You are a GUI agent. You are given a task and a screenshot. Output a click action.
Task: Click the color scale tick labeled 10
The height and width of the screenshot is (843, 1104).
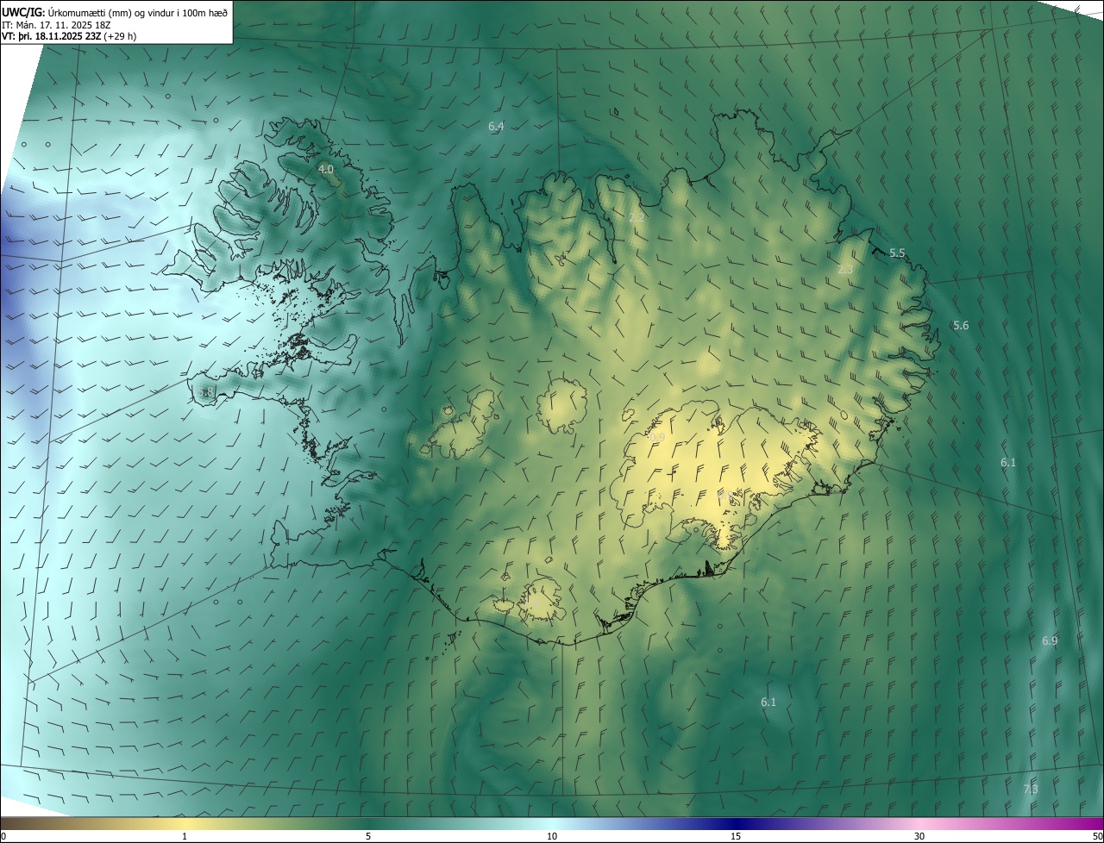click(552, 837)
